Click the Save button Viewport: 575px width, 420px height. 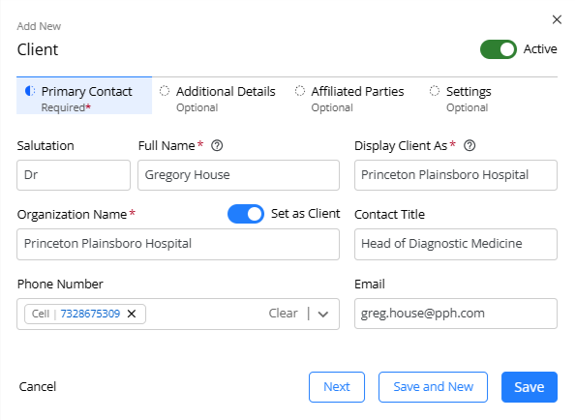click(x=530, y=387)
